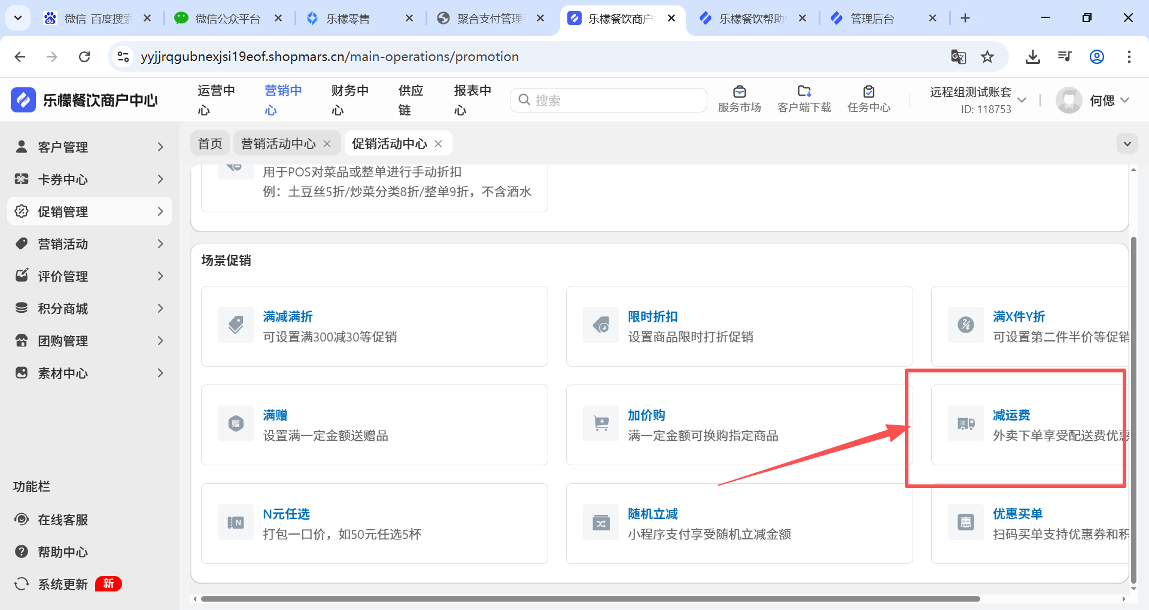Image resolution: width=1149 pixels, height=610 pixels.
Task: Expand the 营销活动 chevron
Action: [x=160, y=243]
